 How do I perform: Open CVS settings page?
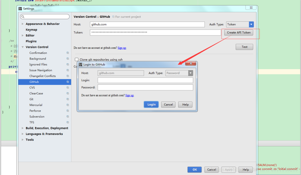click(x=32, y=88)
